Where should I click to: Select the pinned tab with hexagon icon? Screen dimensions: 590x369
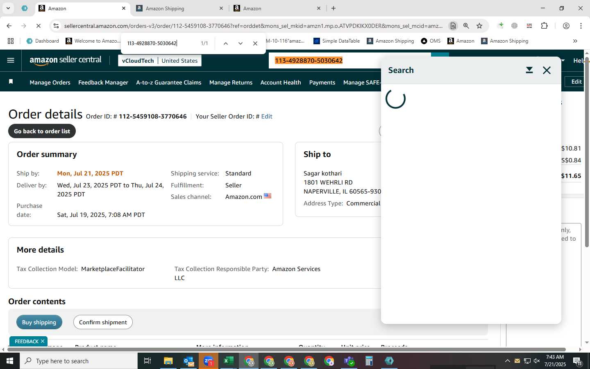click(x=25, y=8)
